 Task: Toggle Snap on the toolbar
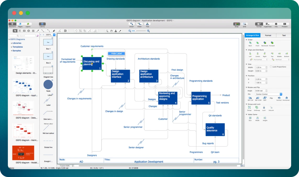[x=236, y=24]
